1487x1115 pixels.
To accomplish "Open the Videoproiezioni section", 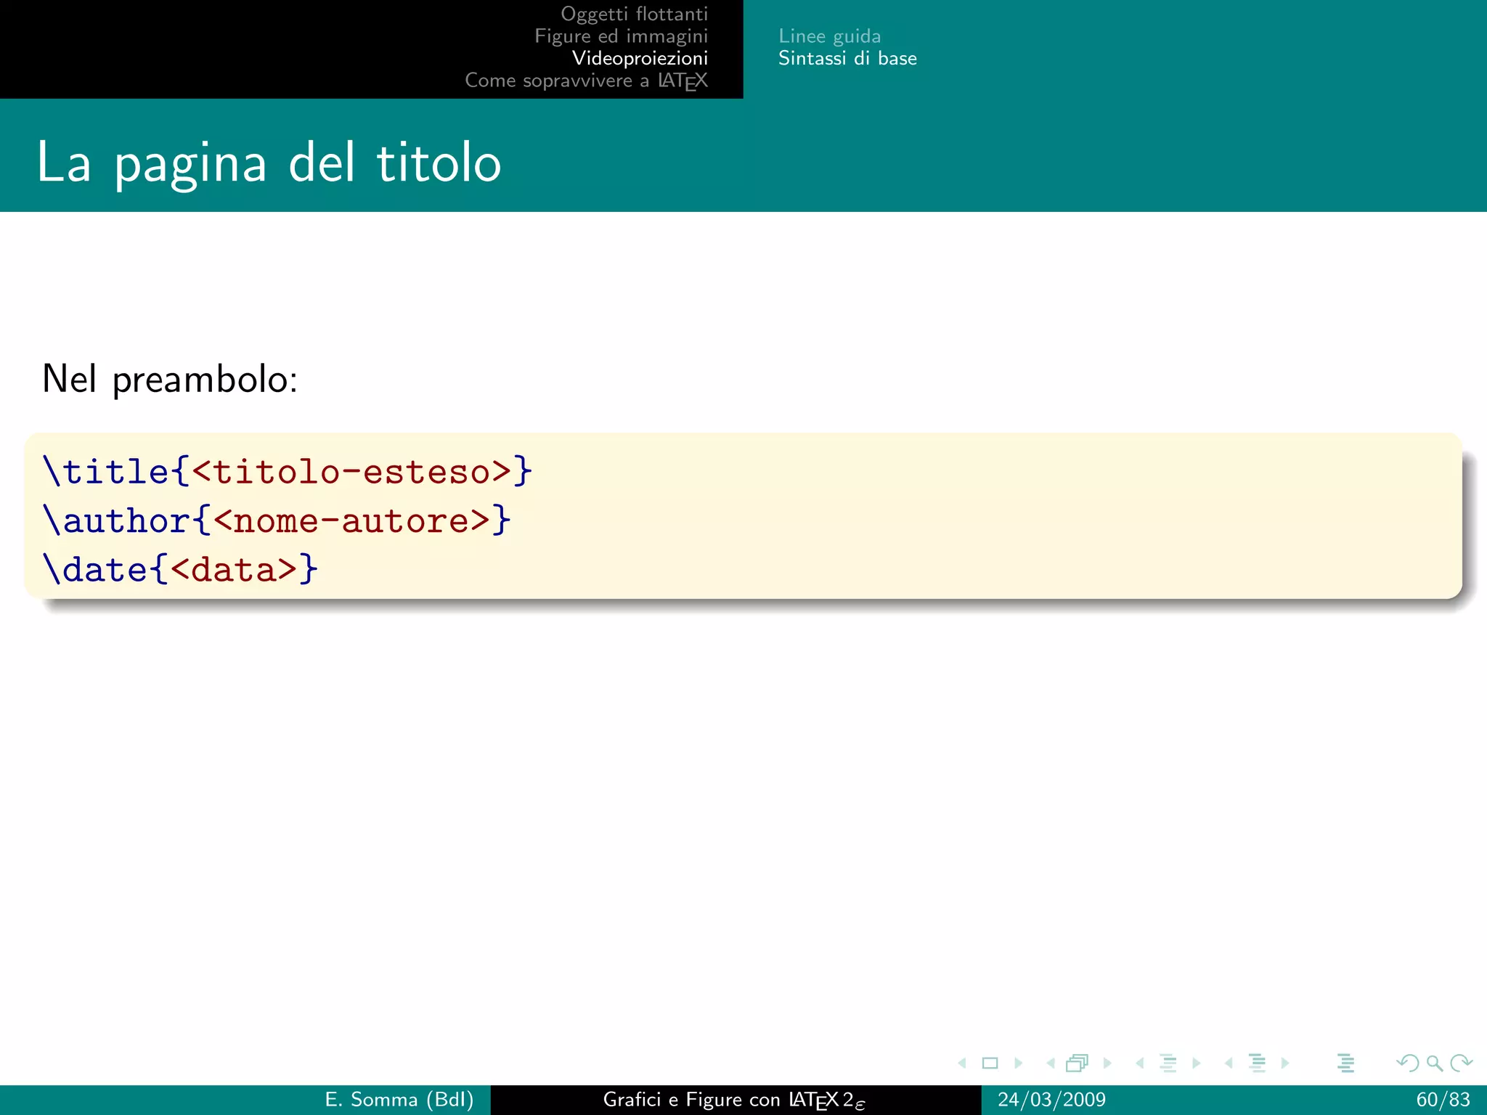I will [640, 58].
